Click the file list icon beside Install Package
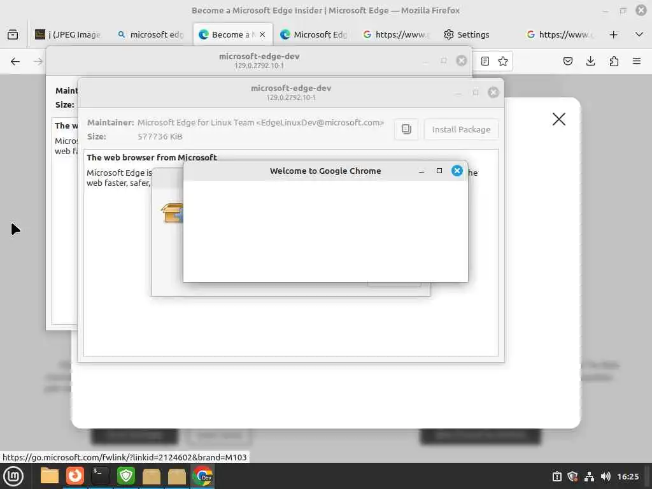The height and width of the screenshot is (489, 652). tap(406, 129)
